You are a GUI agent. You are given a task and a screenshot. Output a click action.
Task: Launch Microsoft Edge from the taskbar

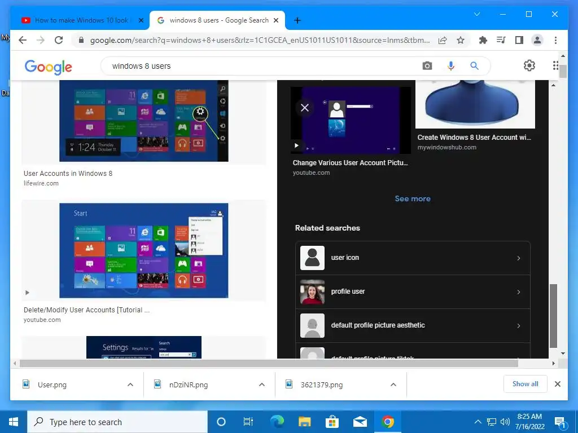coord(277,422)
